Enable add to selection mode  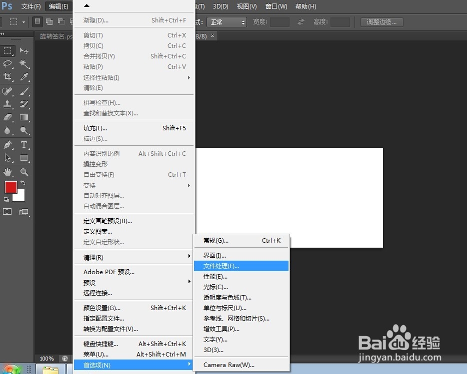[49, 21]
